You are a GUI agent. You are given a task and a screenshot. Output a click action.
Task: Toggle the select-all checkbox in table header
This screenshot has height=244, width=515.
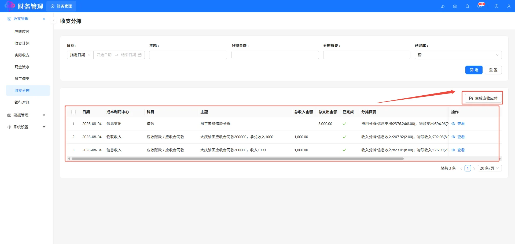pyautogui.click(x=73, y=112)
